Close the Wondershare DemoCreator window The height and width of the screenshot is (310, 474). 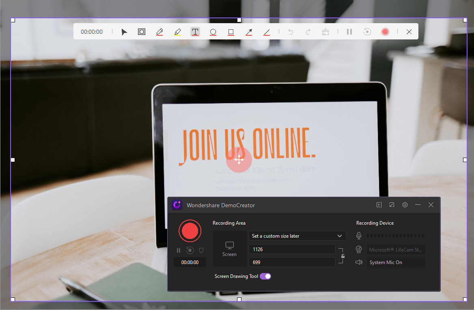click(431, 205)
